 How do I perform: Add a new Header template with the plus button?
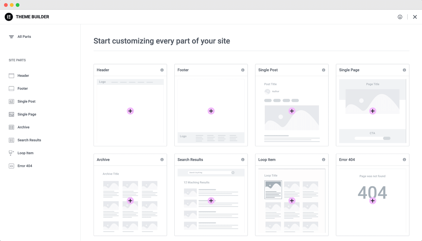click(130, 111)
